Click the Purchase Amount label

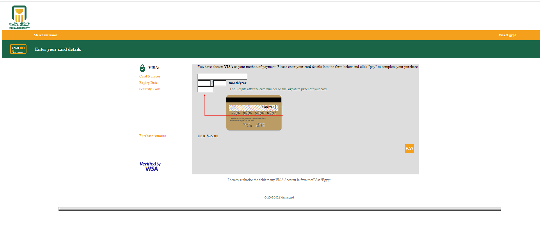pos(152,136)
